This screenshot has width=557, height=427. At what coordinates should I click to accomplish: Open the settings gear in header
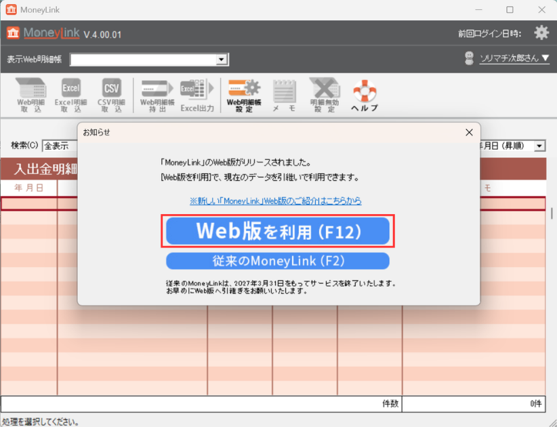tap(541, 33)
